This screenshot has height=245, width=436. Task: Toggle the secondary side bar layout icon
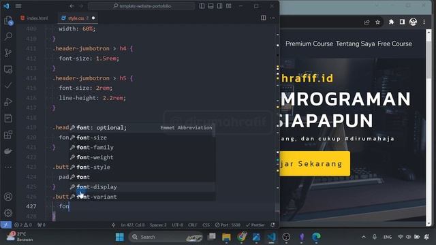(x=219, y=6)
